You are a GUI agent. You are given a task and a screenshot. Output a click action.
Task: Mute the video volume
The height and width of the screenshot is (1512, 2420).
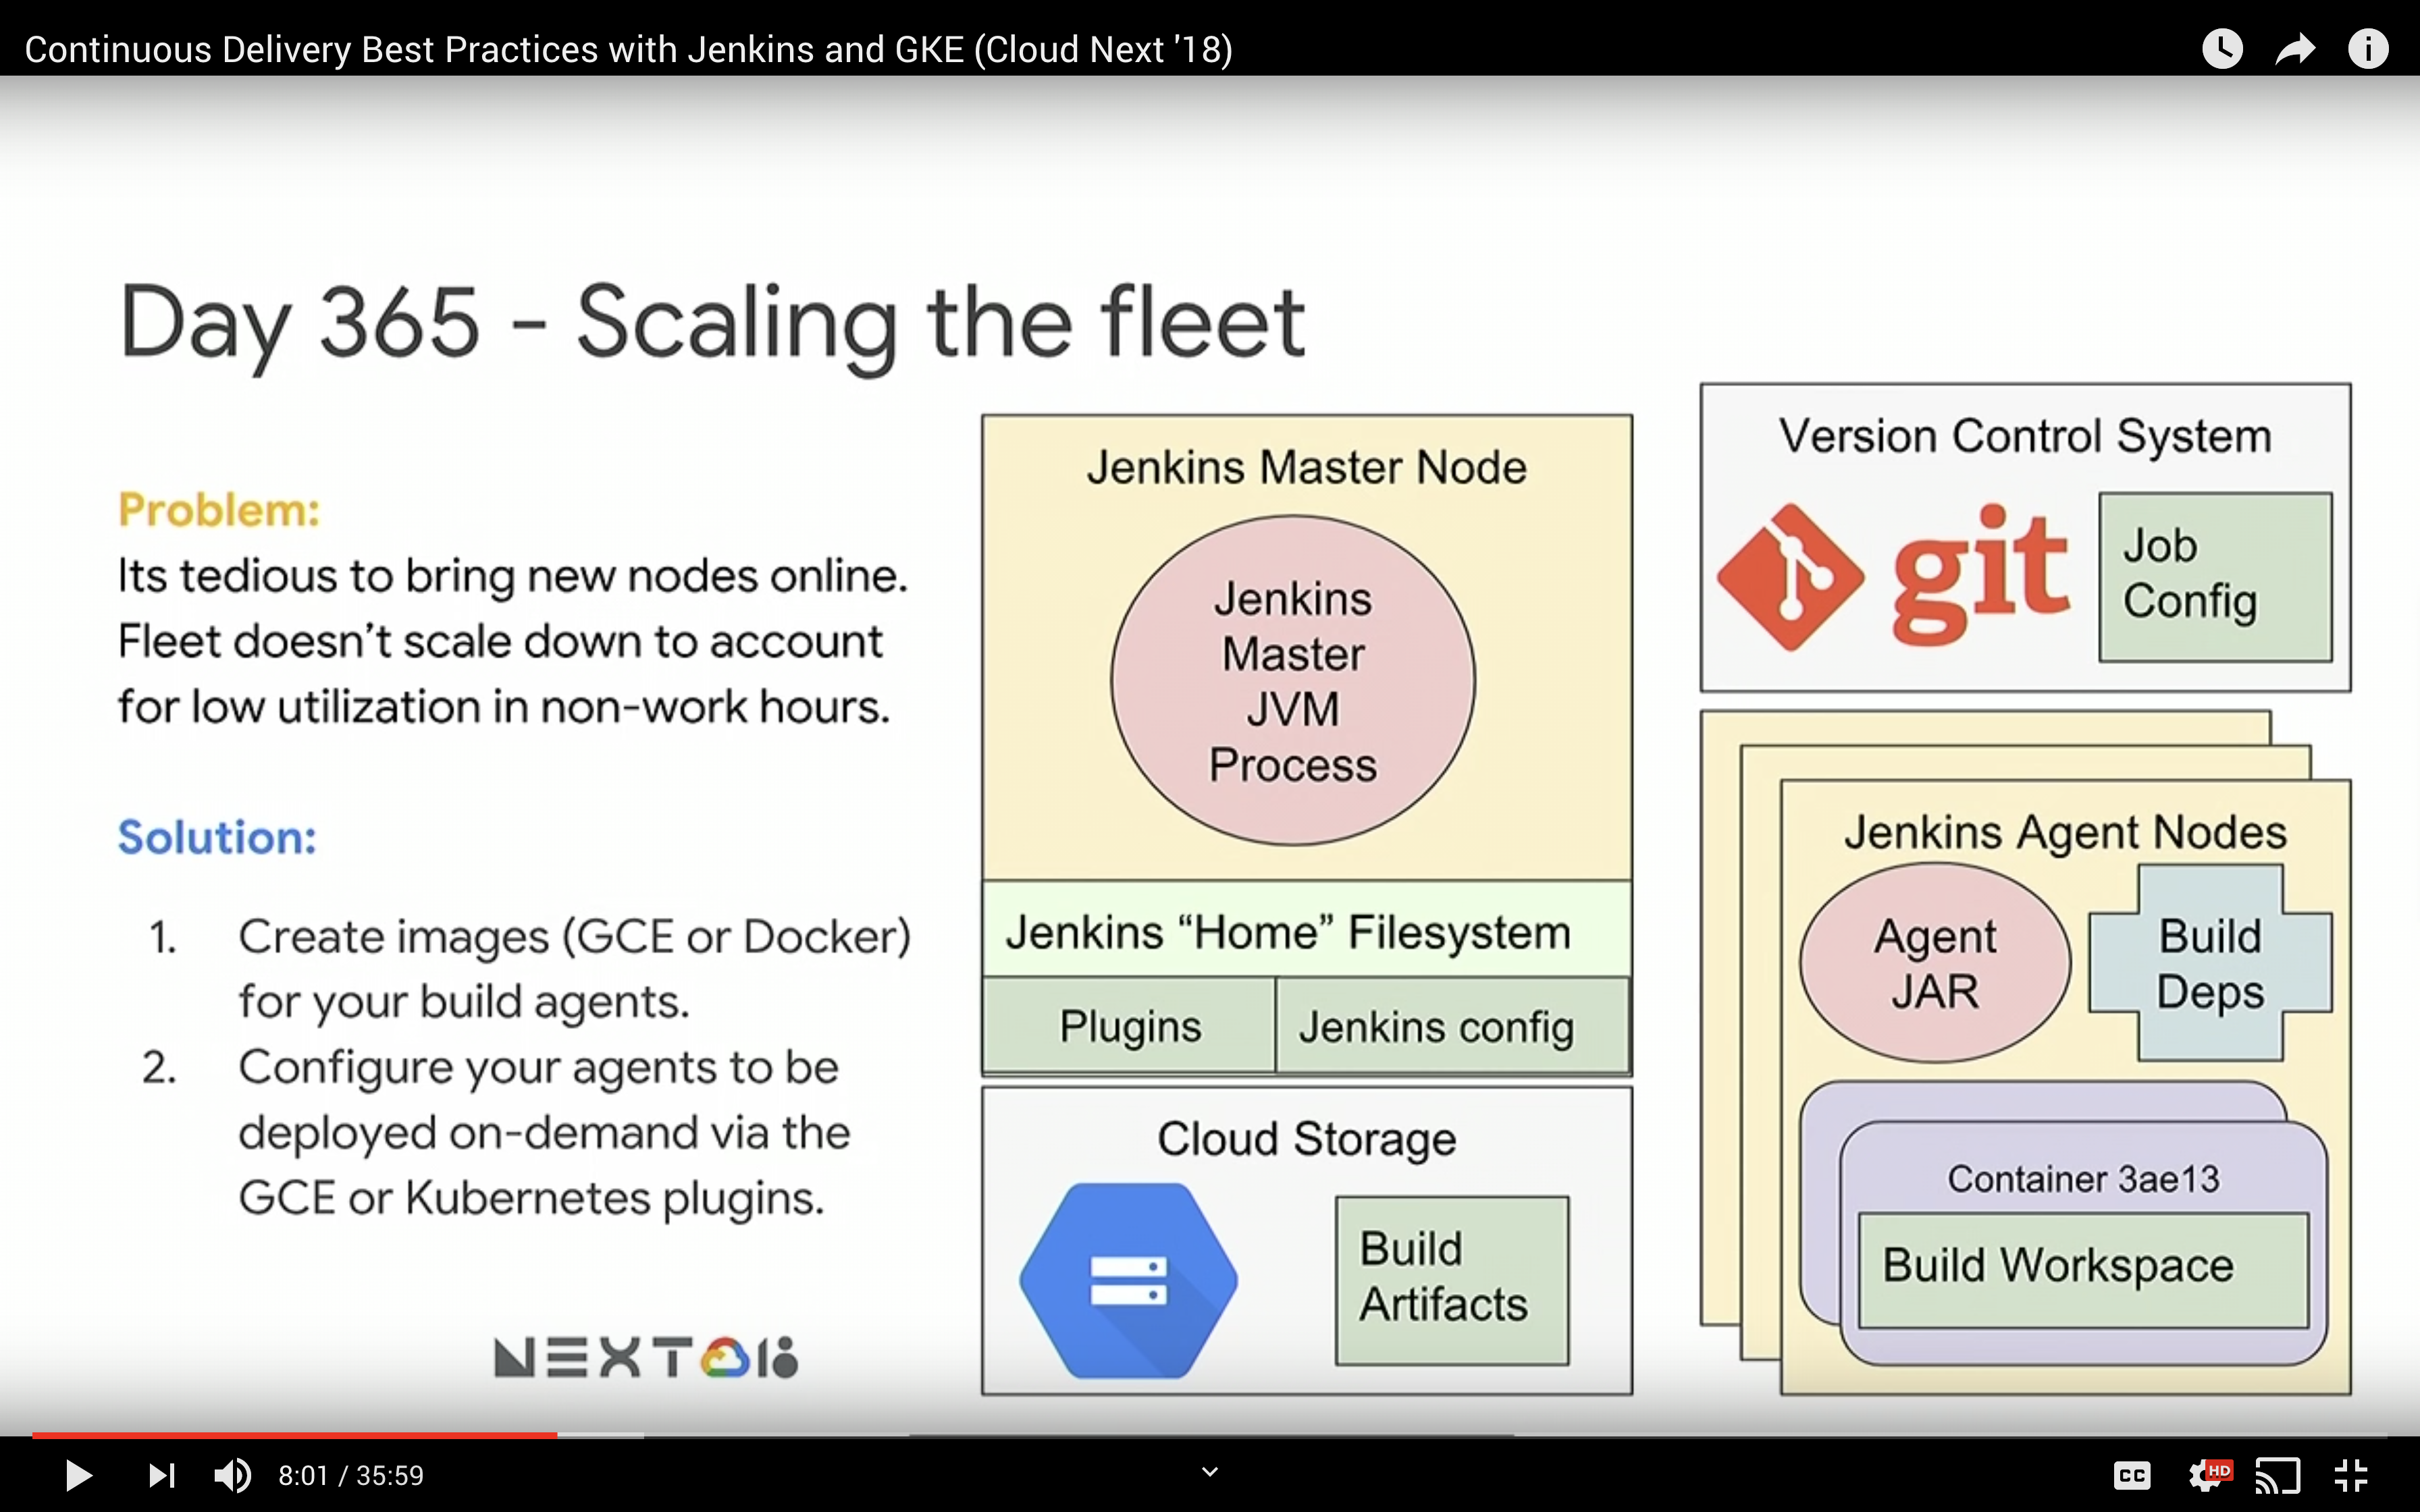(x=233, y=1475)
